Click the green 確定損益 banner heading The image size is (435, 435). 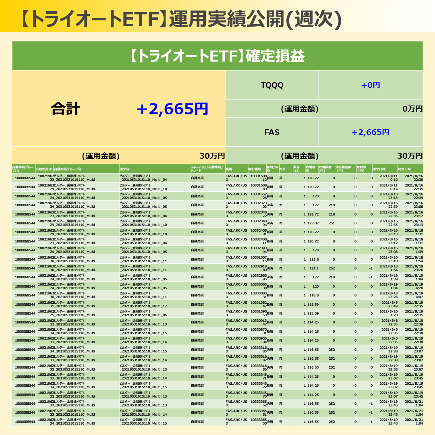click(x=217, y=56)
